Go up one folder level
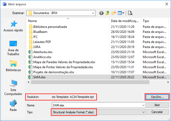Screen dimensions: 171x121 click(x=107, y=13)
